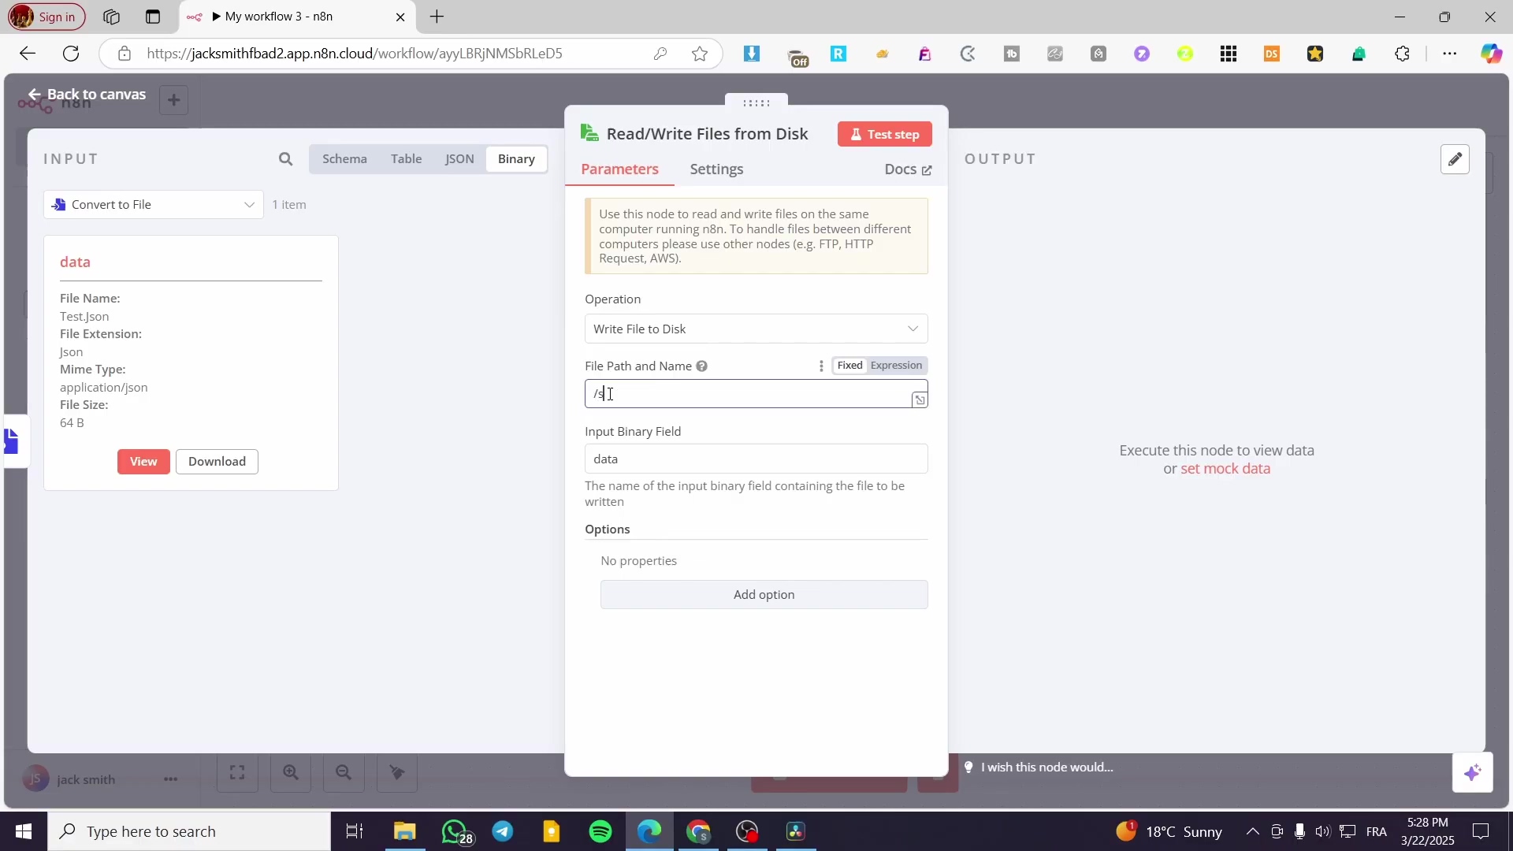Image resolution: width=1513 pixels, height=851 pixels.
Task: Select the Fixed mode toggle
Action: [x=849, y=366]
